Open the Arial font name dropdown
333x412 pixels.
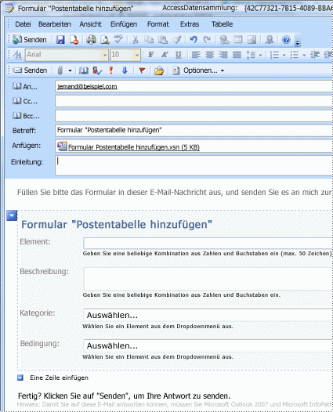[105, 55]
